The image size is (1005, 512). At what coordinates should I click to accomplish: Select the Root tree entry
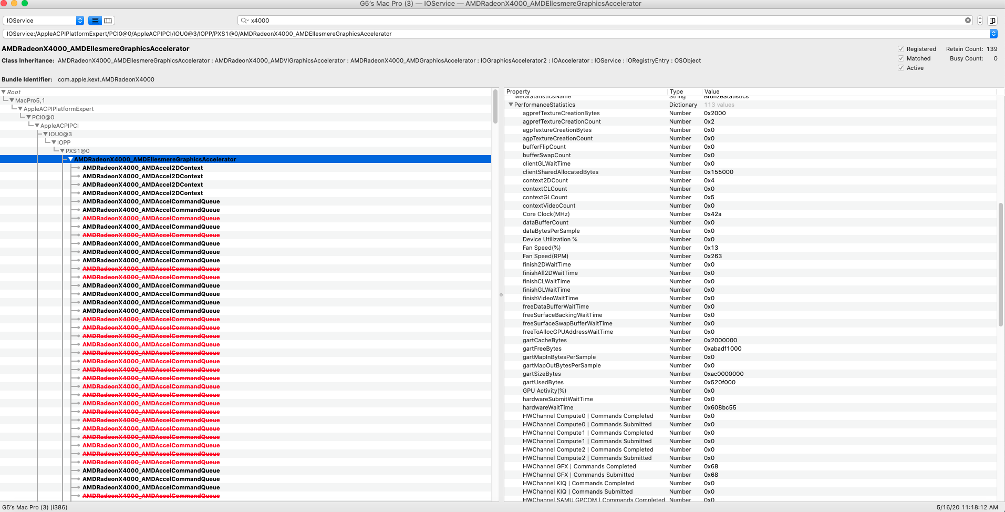tap(14, 92)
